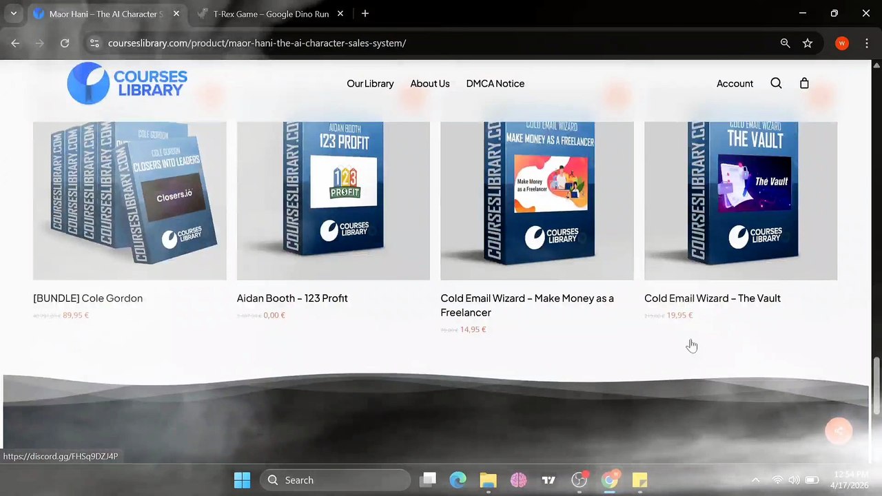The height and width of the screenshot is (496, 882).
Task: Open the Account link
Action: point(735,83)
